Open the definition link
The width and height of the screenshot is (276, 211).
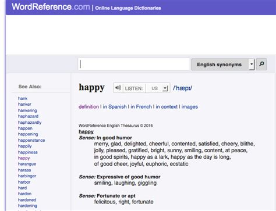(x=89, y=107)
